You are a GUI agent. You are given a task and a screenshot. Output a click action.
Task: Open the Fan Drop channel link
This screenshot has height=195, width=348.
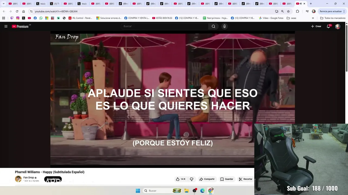click(x=29, y=178)
